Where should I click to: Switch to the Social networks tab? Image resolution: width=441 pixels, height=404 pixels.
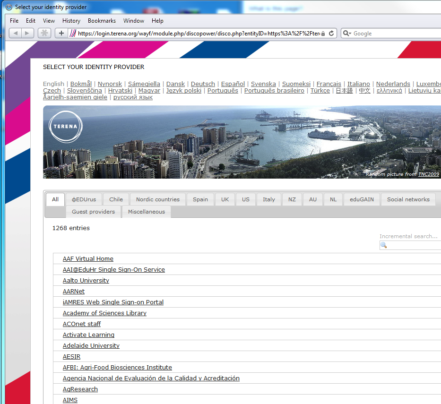[x=408, y=199]
